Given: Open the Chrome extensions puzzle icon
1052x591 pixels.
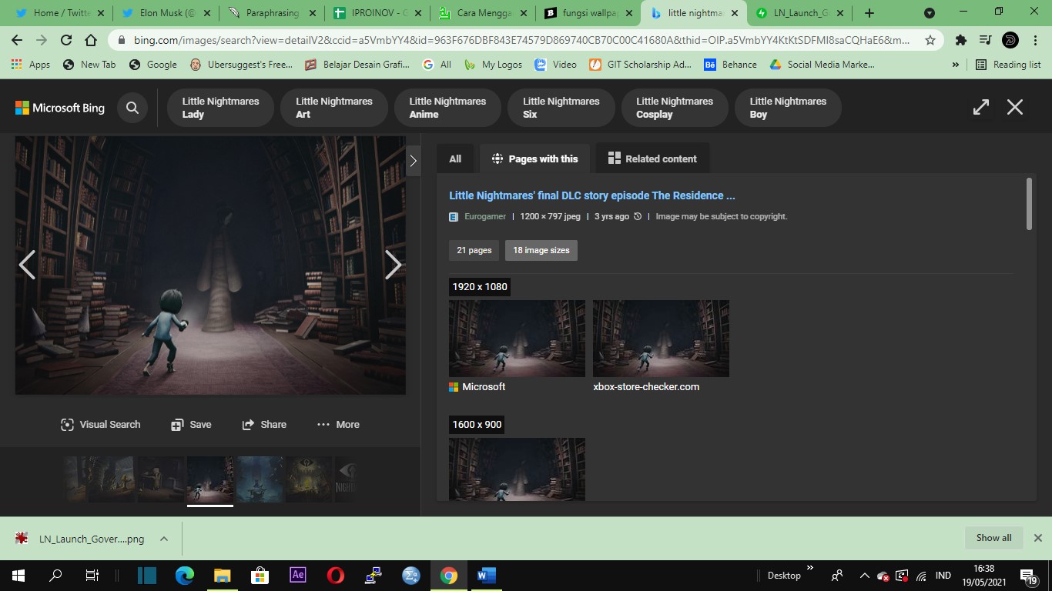Looking at the screenshot, I should 960,40.
